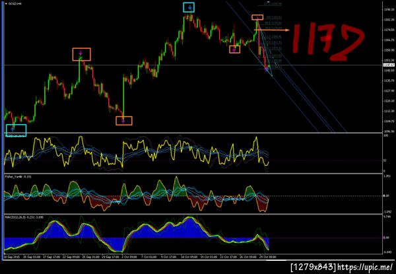
Task: Select the GOLD,H4 symbol label
Action: [x=15, y=4]
